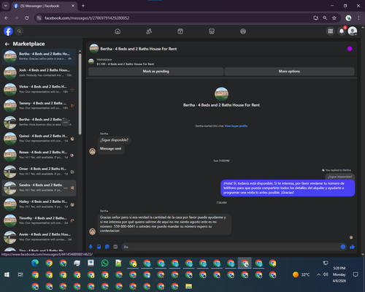
Task: Open the View buyer profile link
Action: coord(236,126)
